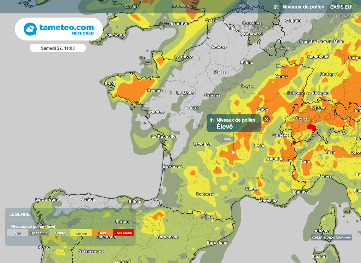This screenshot has width=361, height=263.
Task: Click the Fribourg-en-Brisgau city label
Action: coord(308,93)
